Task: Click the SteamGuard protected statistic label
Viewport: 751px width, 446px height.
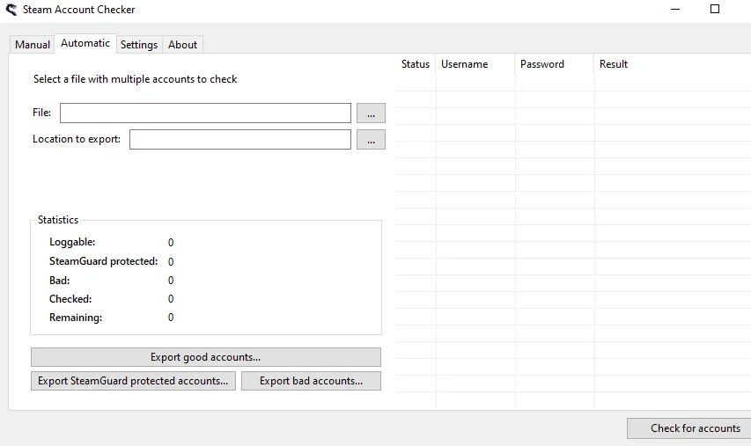Action: pyautogui.click(x=104, y=261)
